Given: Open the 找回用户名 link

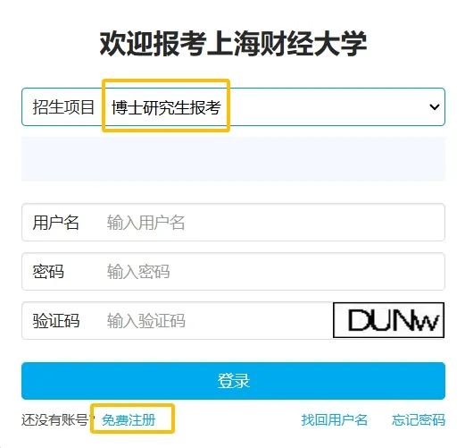Looking at the screenshot, I should click(335, 420).
